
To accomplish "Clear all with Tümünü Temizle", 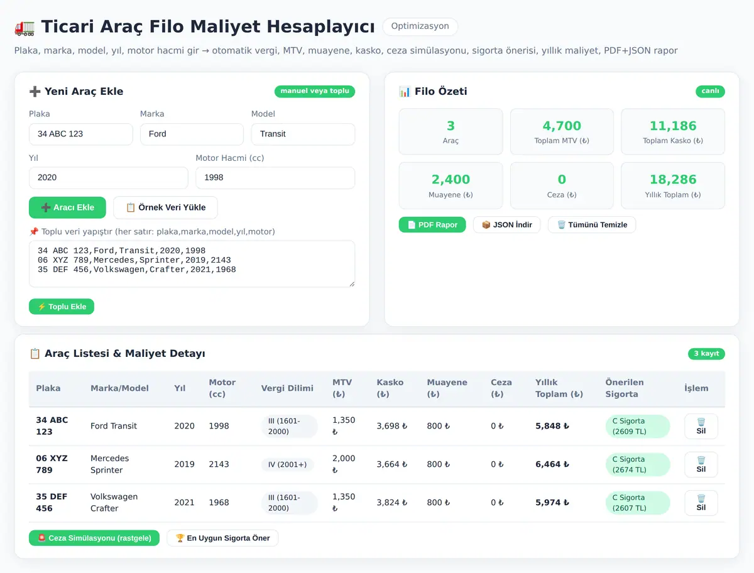I will pos(592,225).
